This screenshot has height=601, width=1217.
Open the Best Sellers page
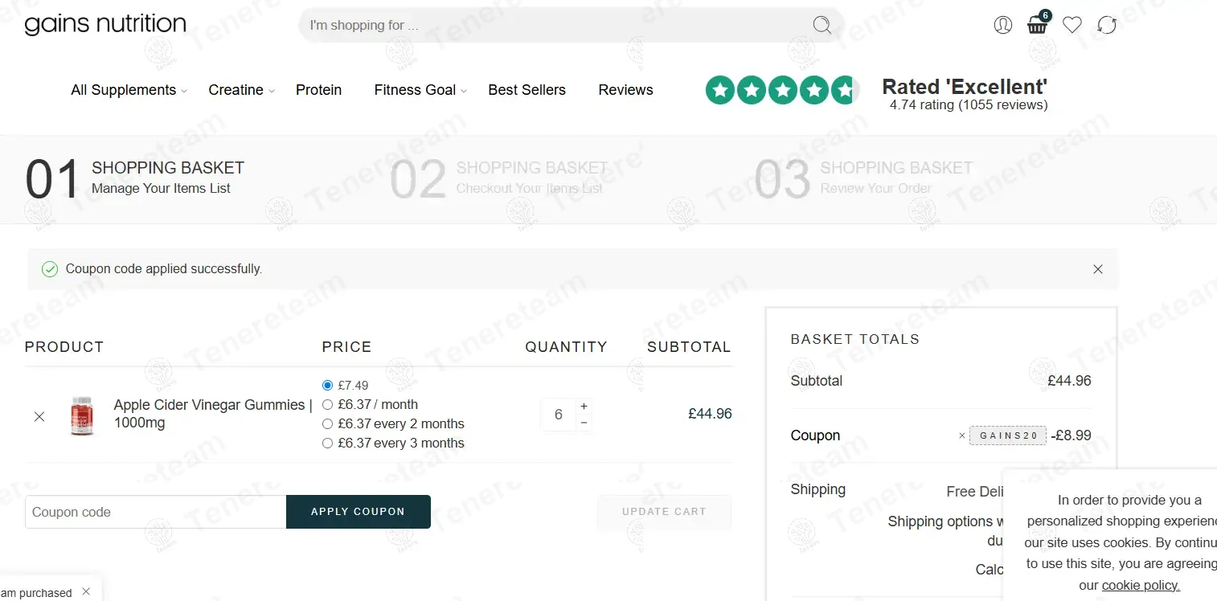(527, 90)
